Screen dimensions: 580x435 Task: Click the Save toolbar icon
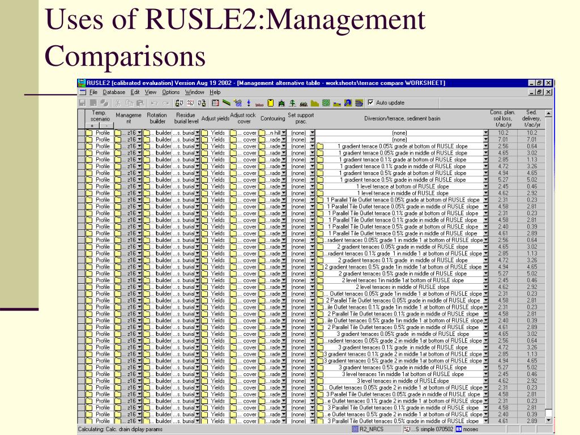pos(82,103)
